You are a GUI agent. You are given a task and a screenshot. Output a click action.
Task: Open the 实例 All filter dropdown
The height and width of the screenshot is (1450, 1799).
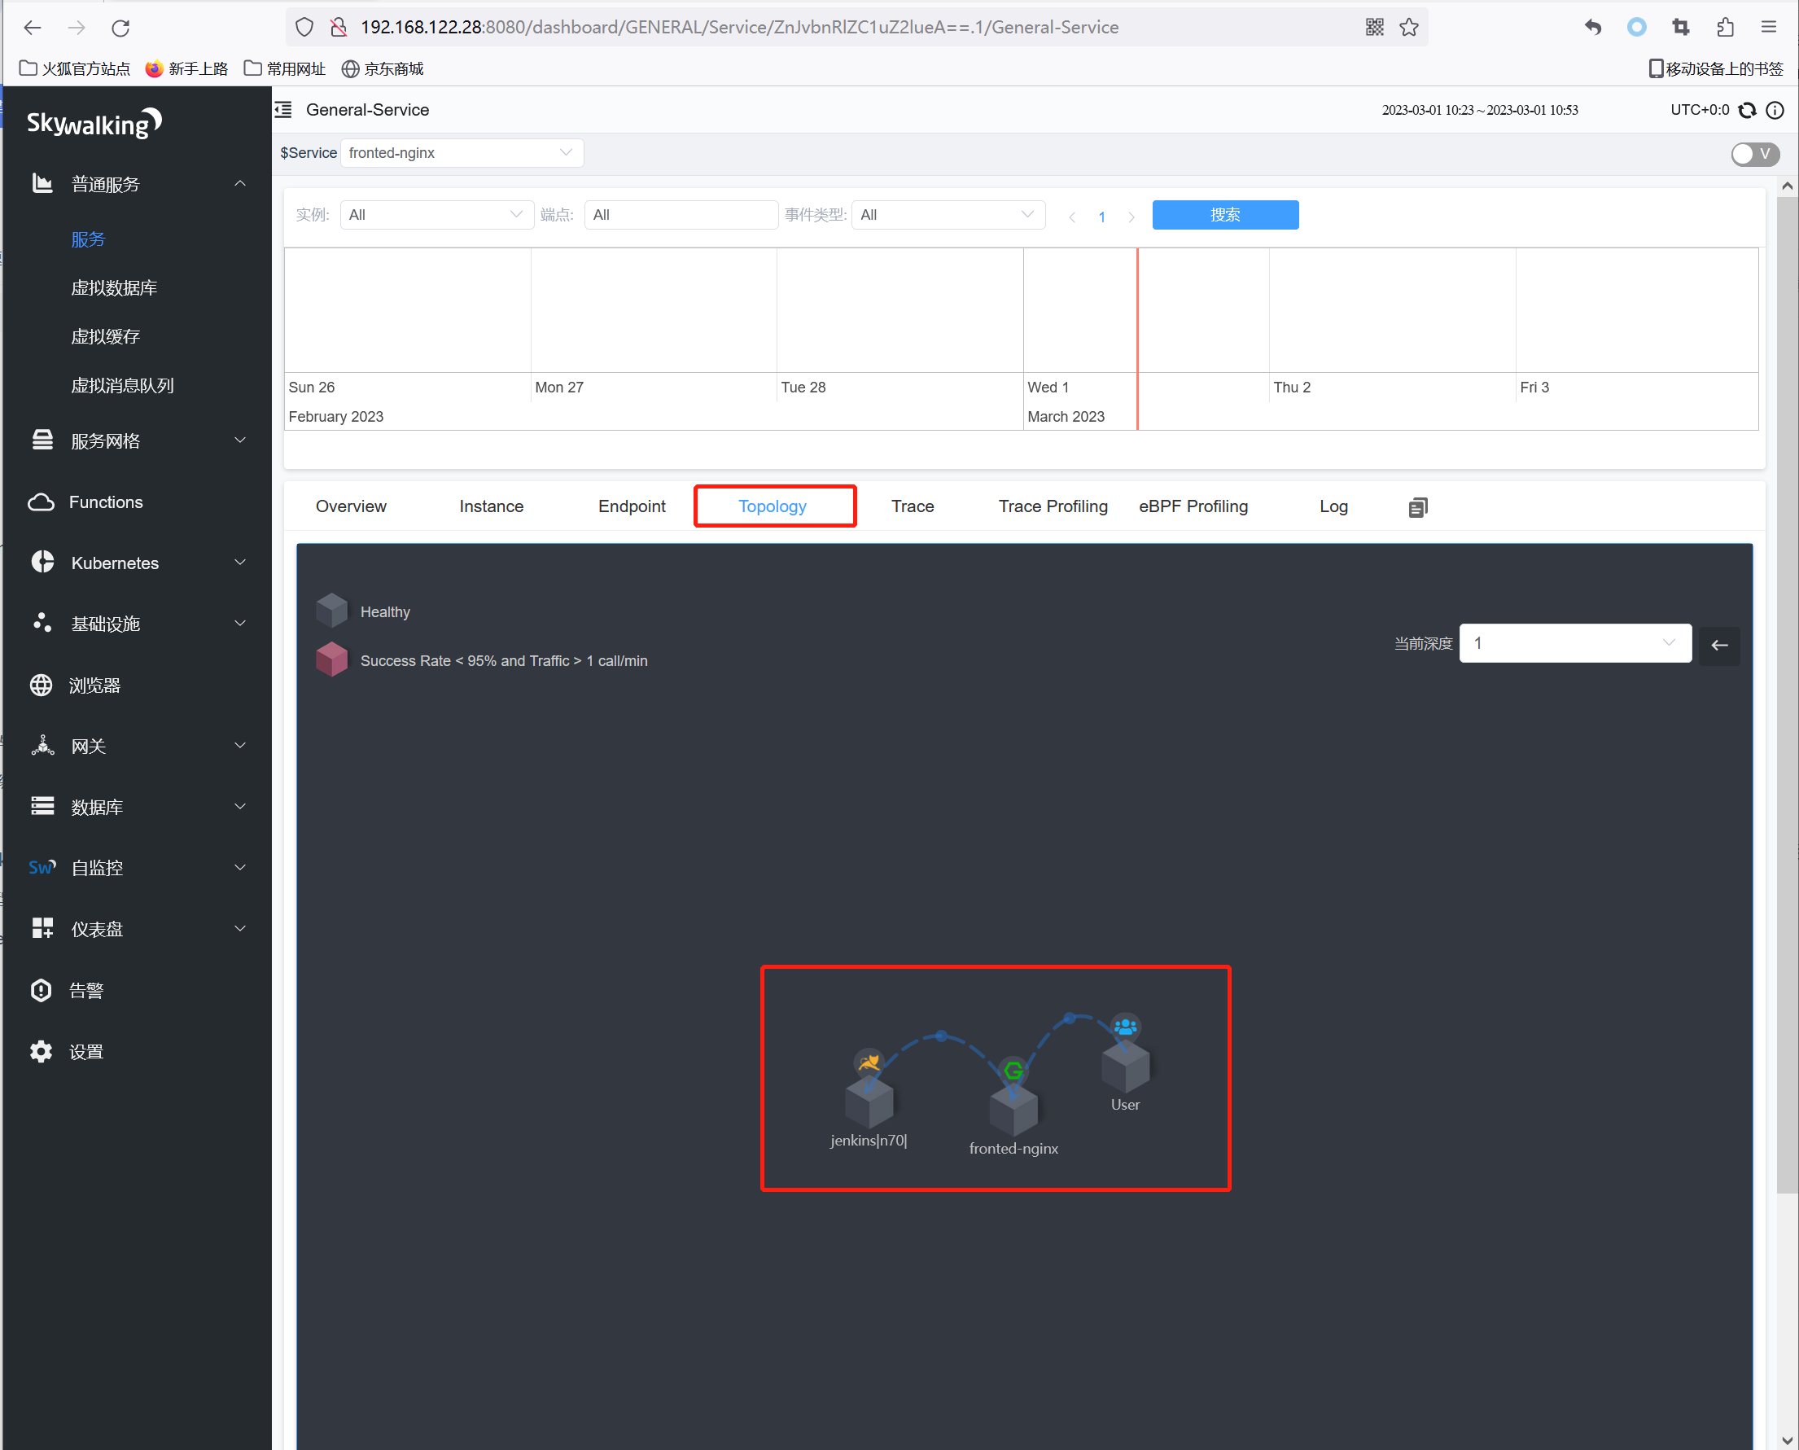pos(427,216)
